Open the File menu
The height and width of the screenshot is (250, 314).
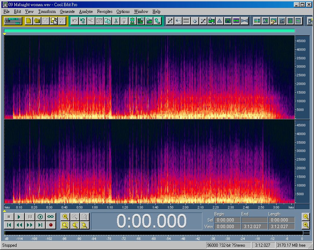click(6, 12)
